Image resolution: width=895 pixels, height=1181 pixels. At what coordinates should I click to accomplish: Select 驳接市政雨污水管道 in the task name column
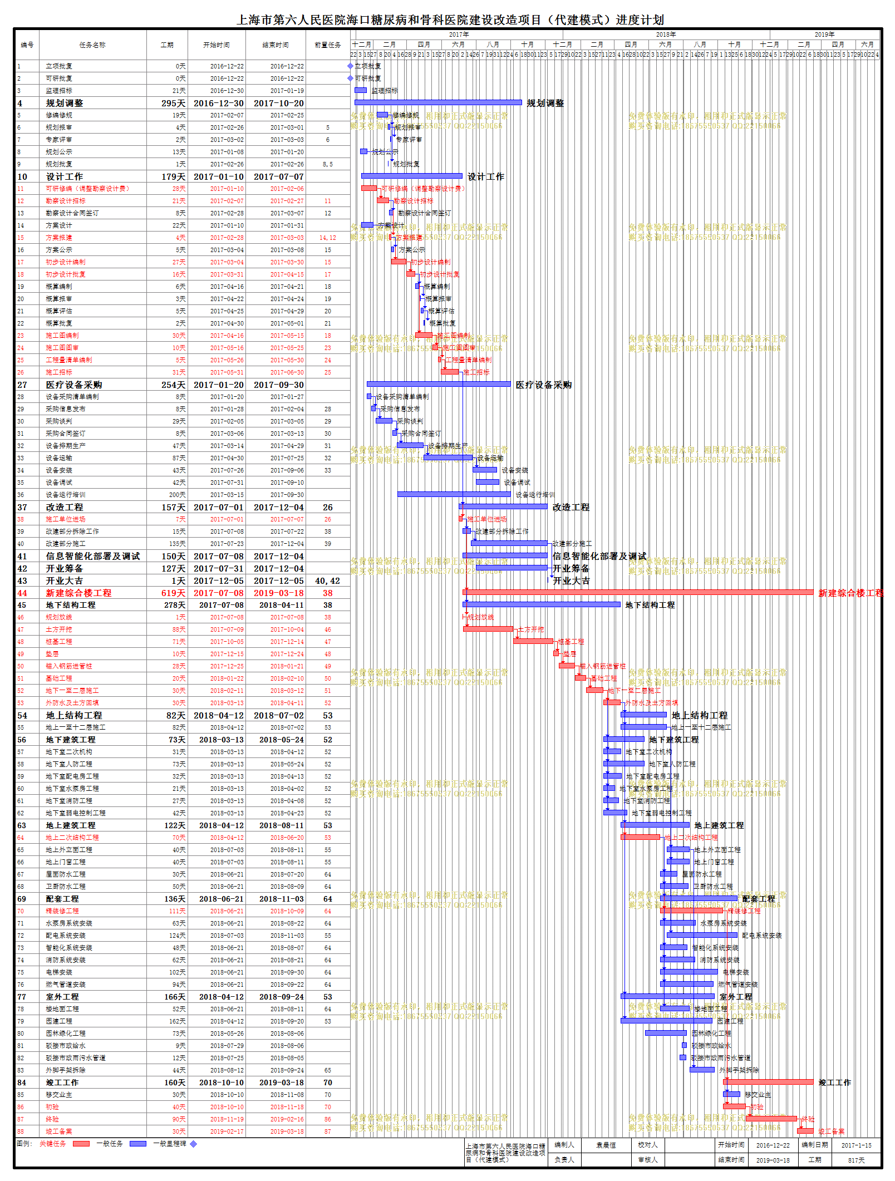click(76, 1058)
